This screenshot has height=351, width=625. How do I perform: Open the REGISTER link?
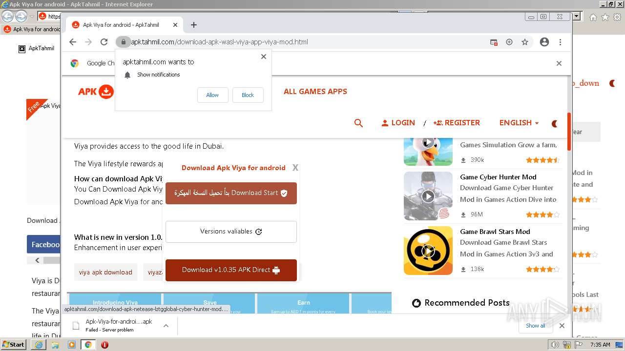pos(457,123)
